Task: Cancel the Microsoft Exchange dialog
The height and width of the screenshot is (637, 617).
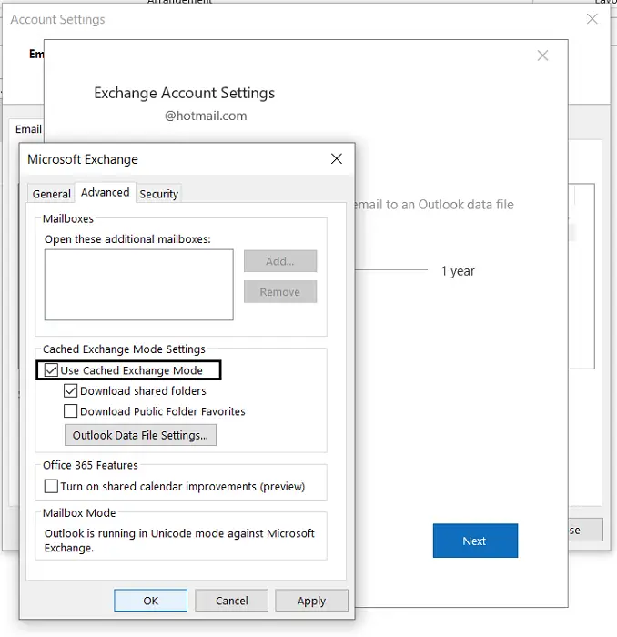Action: (x=231, y=601)
